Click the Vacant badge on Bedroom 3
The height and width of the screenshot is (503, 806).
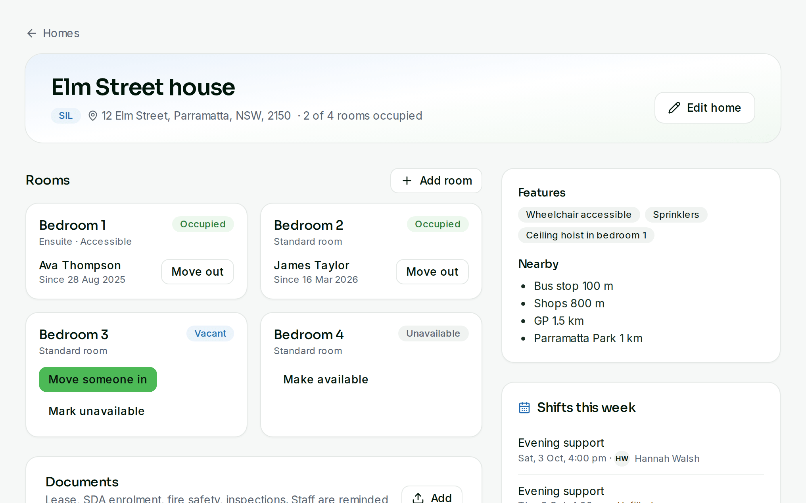210,333
